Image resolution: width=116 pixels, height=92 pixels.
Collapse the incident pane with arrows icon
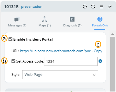tap(110, 6)
